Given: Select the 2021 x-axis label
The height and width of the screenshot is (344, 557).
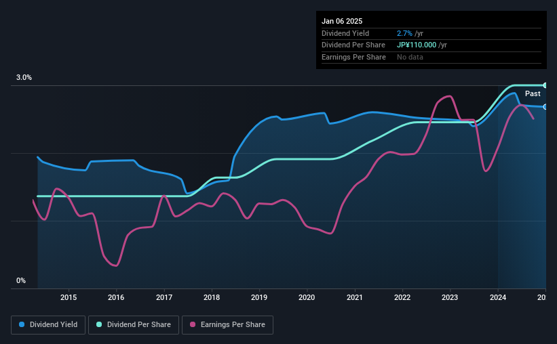Looking at the screenshot, I should point(355,297).
